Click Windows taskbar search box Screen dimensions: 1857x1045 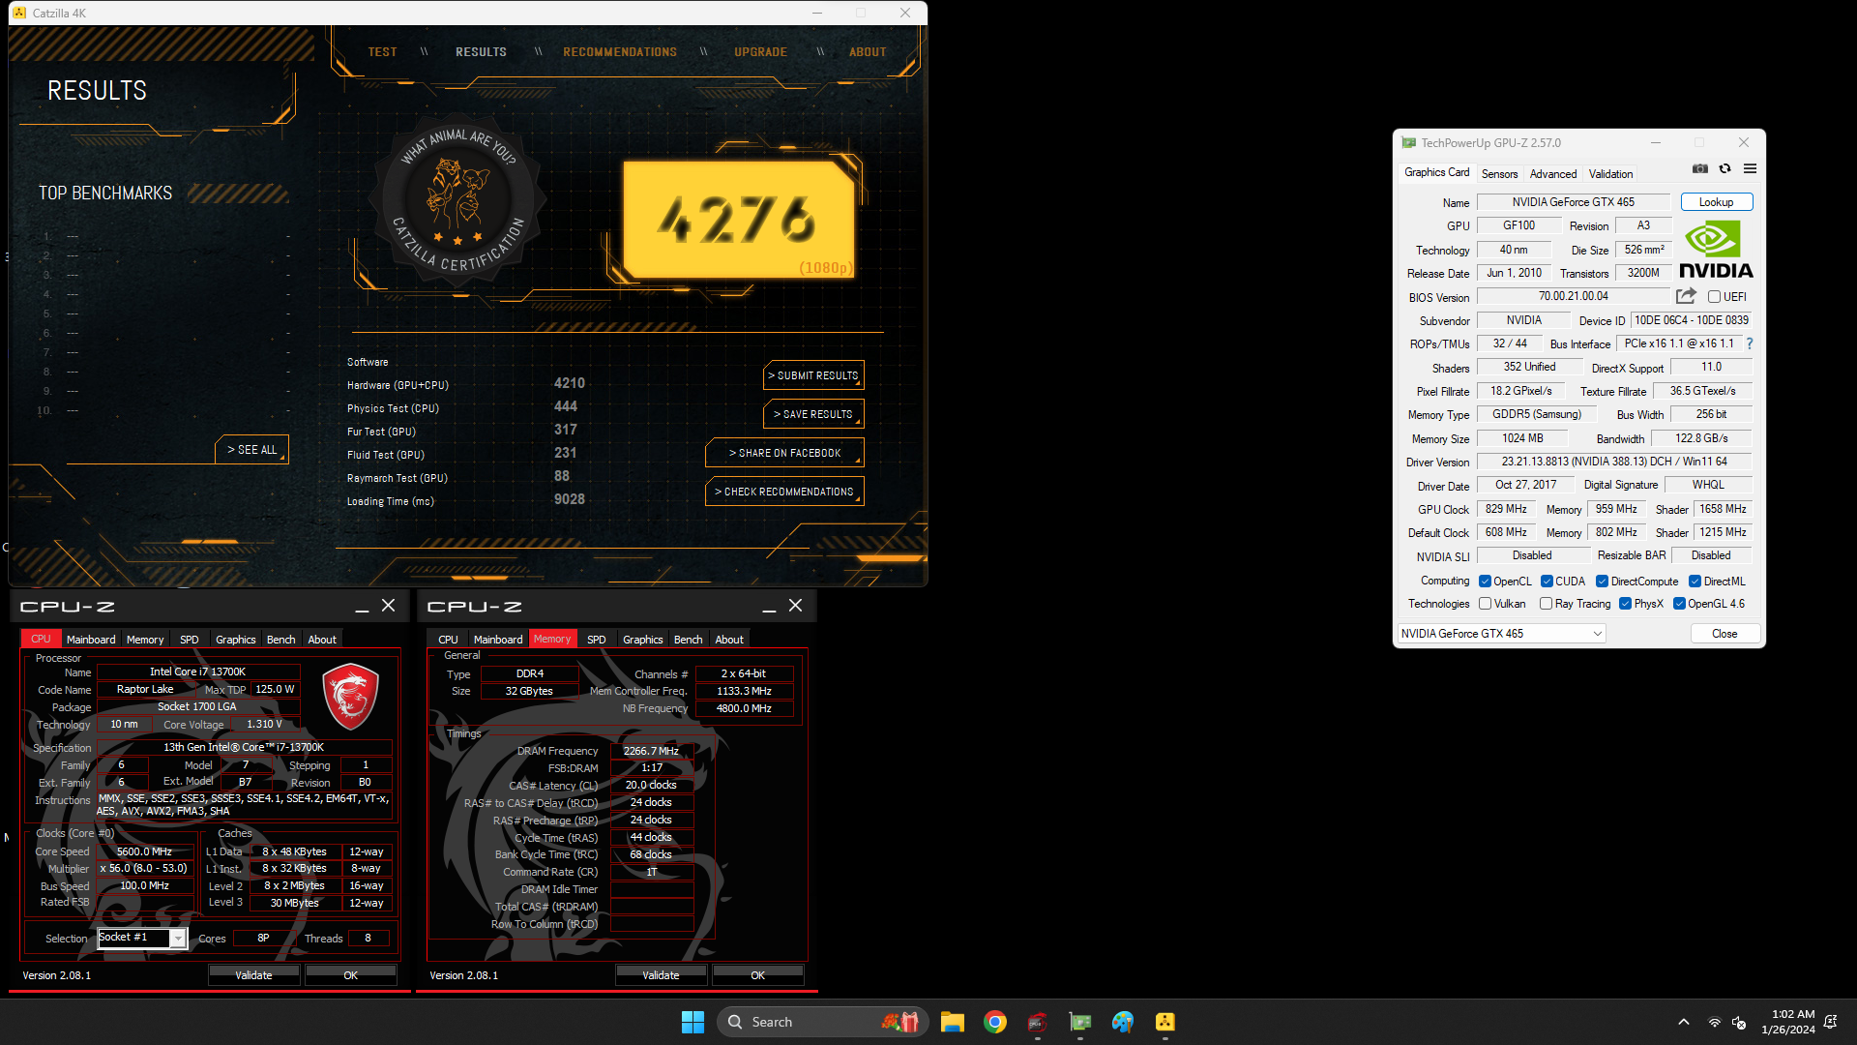click(x=822, y=1022)
